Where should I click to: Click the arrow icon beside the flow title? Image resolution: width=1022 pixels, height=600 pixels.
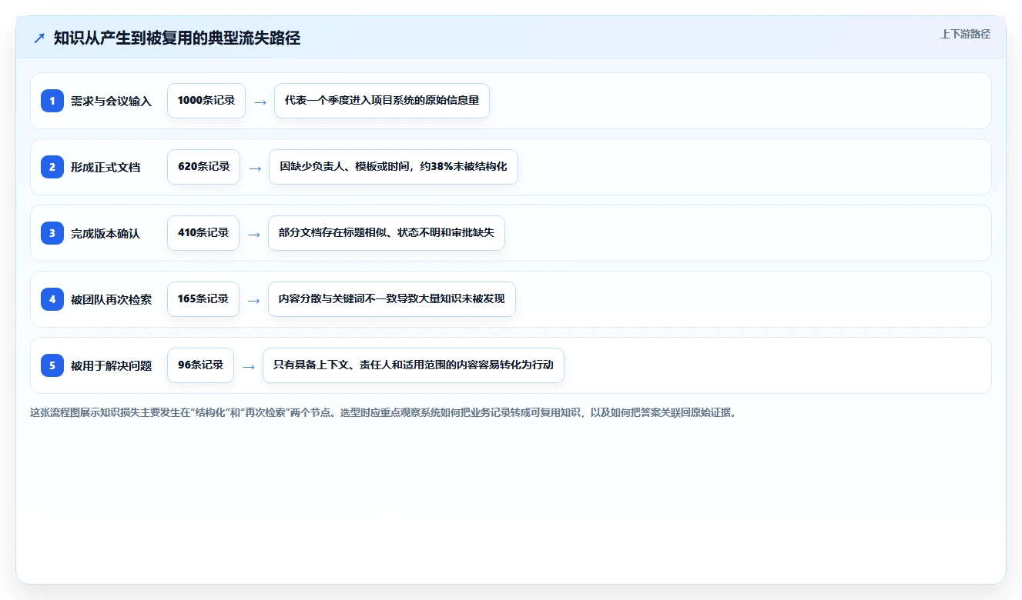click(39, 38)
